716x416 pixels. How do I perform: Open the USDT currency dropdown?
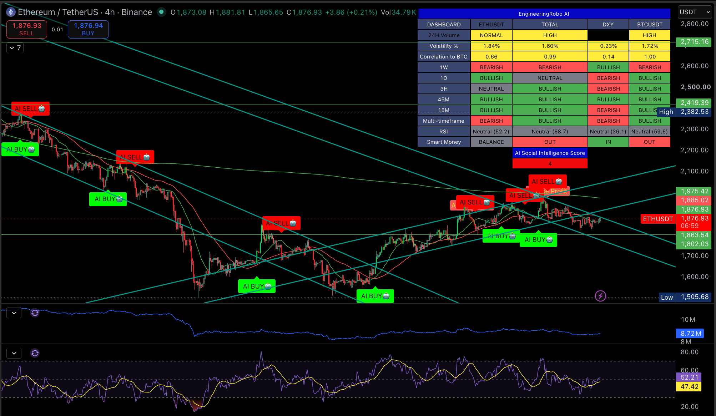tap(695, 12)
